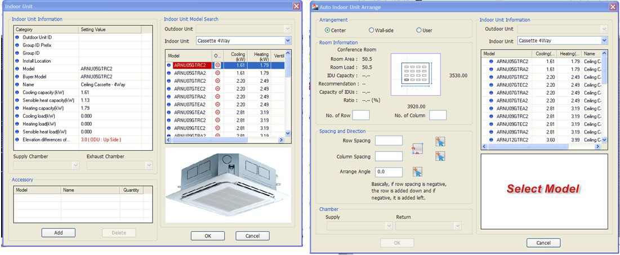Click the Auto Indoor Unit Arrange title icon

tap(316, 7)
